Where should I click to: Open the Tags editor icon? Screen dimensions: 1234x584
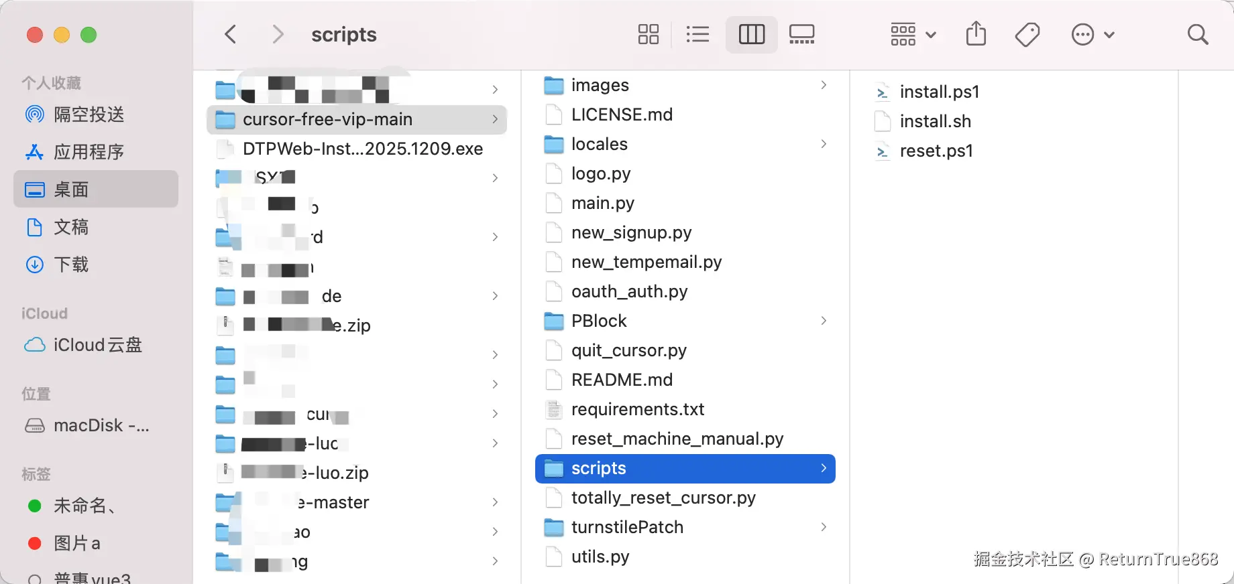click(x=1027, y=34)
